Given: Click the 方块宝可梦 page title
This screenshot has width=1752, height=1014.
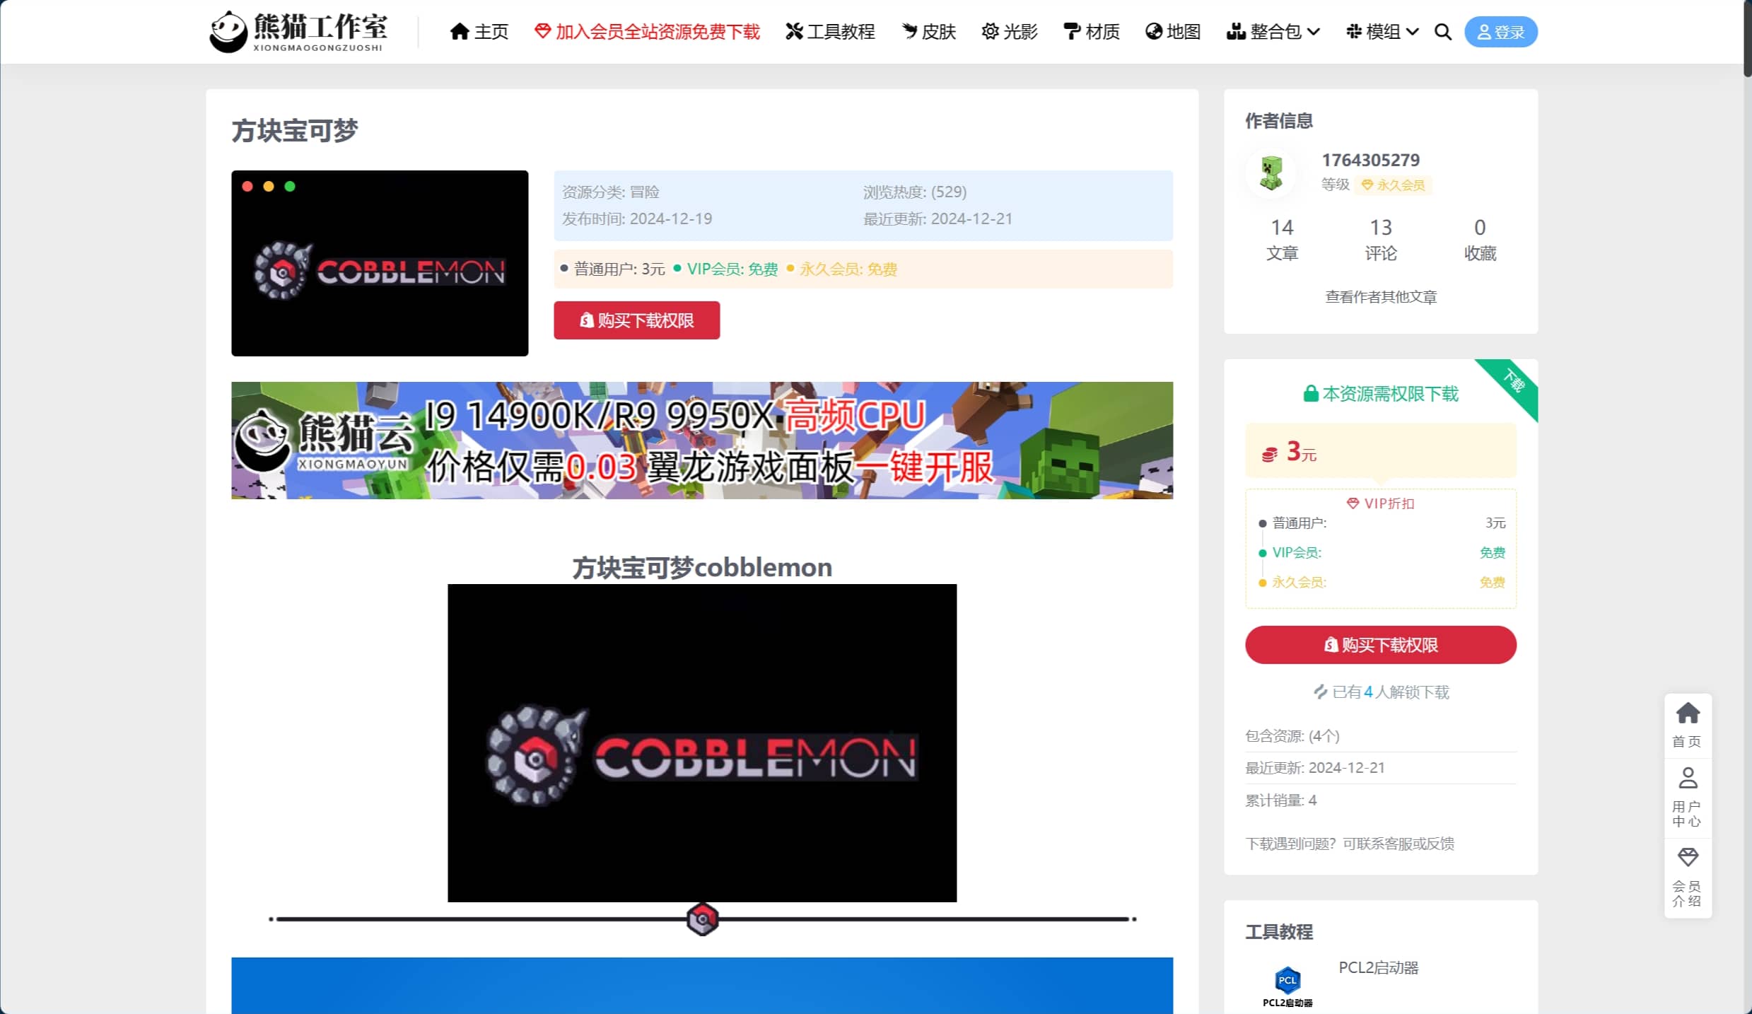Looking at the screenshot, I should point(295,131).
